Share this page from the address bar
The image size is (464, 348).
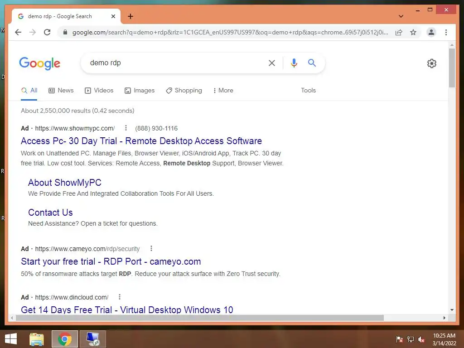tap(399, 32)
